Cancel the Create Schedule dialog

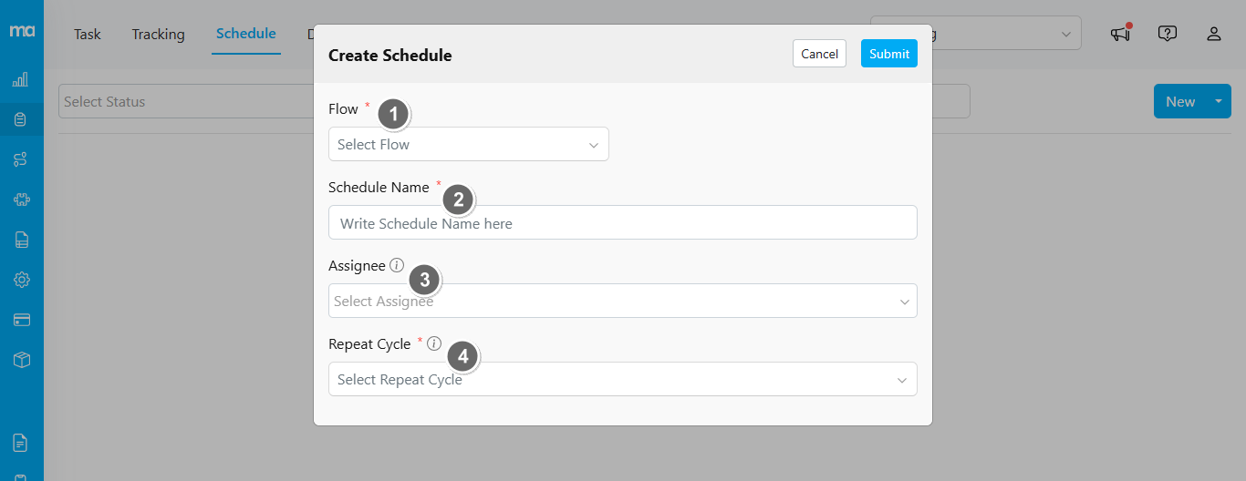coord(819,54)
